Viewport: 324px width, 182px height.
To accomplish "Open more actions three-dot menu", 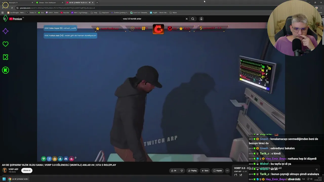I will tap(227, 171).
